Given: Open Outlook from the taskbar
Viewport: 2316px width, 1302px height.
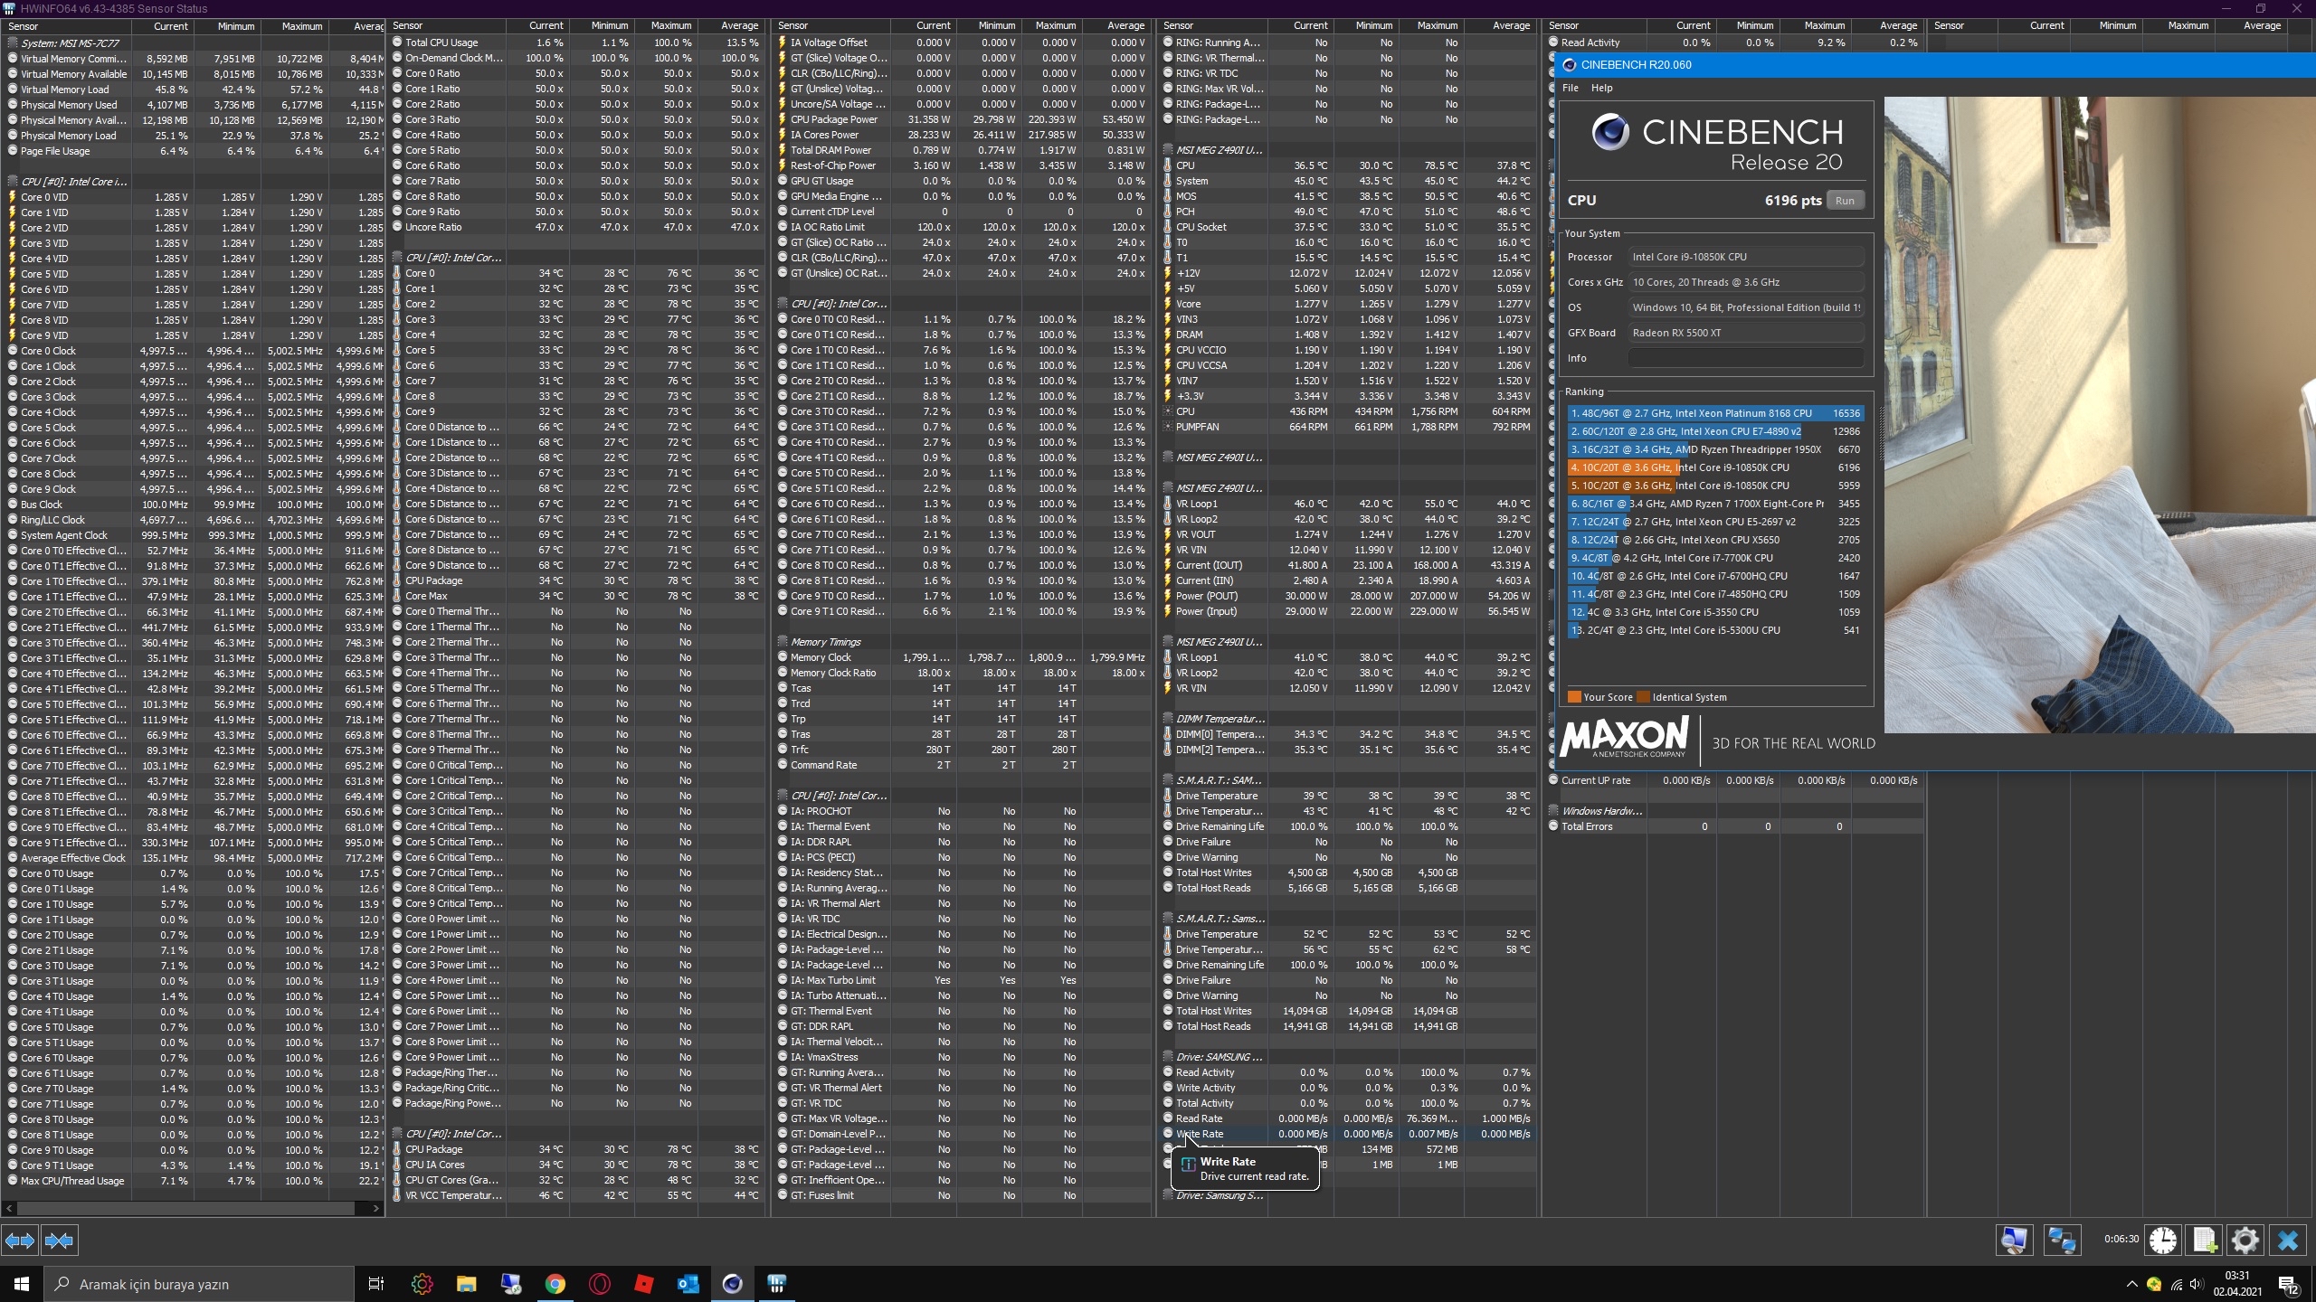Looking at the screenshot, I should 688,1284.
